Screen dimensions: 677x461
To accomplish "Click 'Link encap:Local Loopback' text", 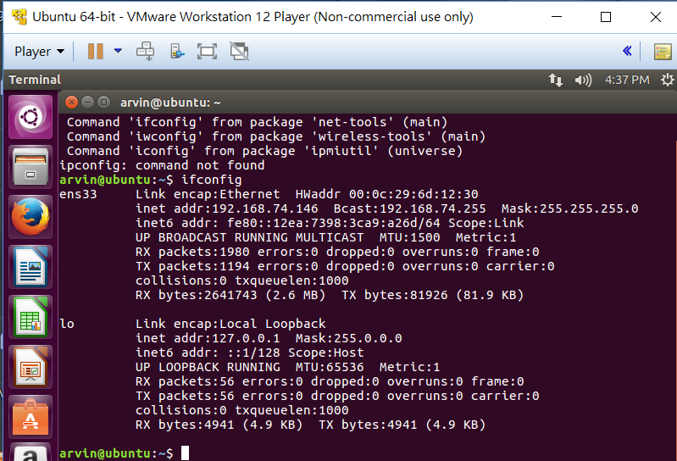I will [230, 324].
